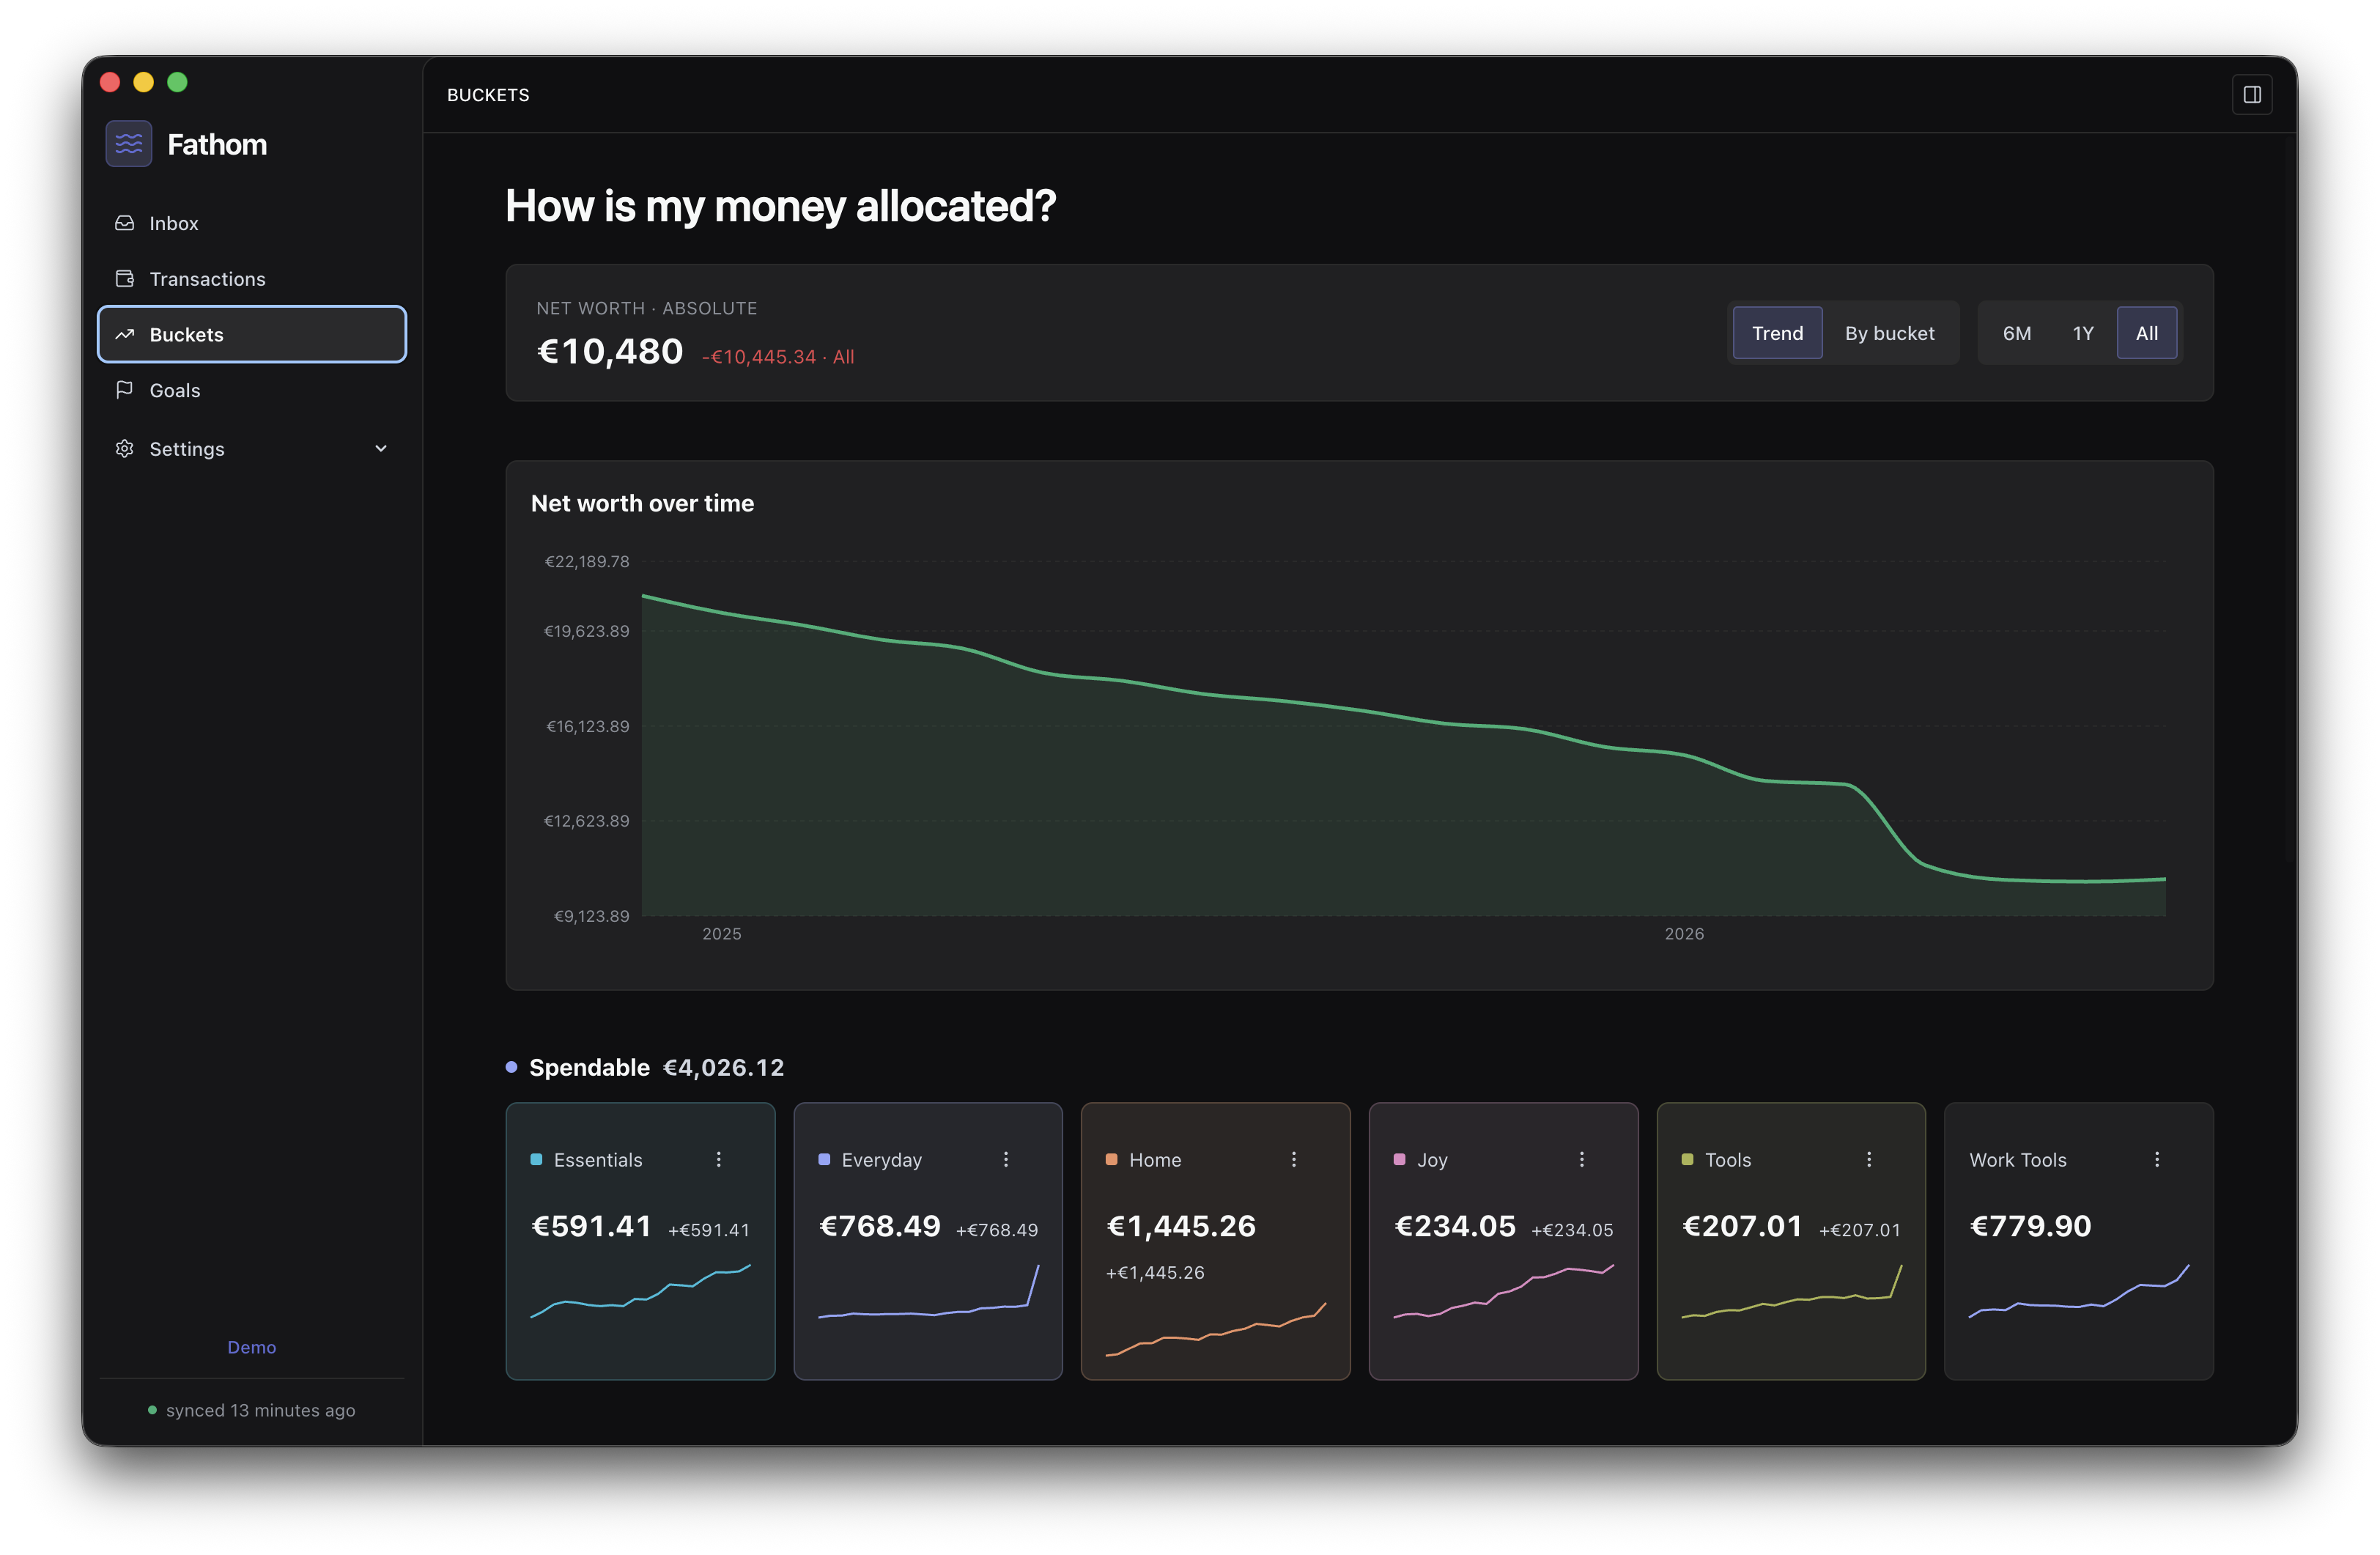Click the Buckets trend-line icon
The image size is (2380, 1555).
[124, 335]
